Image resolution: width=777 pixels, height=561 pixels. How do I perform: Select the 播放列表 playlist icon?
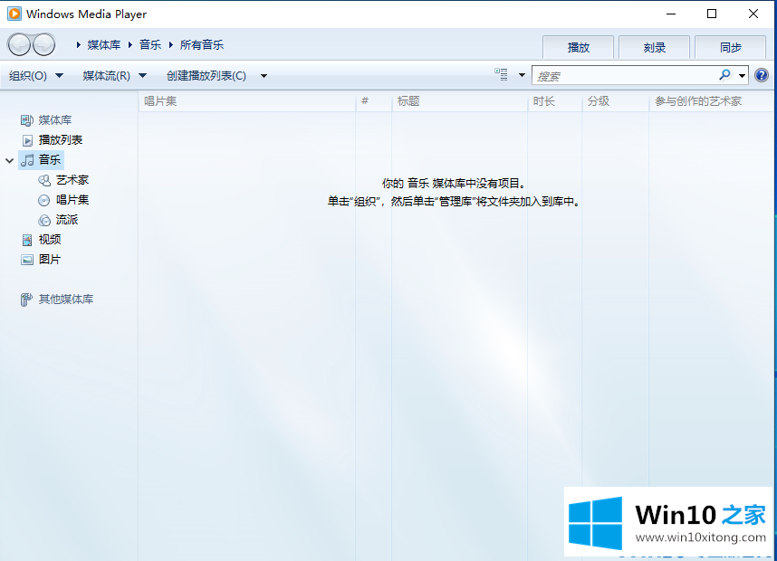click(27, 140)
